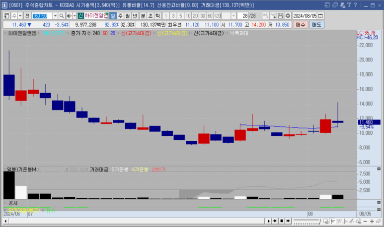The height and width of the screenshot is (227, 384).
Task: Click the 매수 buy button
Action: (301, 25)
